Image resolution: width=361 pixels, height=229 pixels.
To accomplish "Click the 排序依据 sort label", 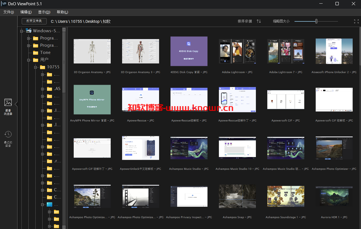I will (x=245, y=21).
